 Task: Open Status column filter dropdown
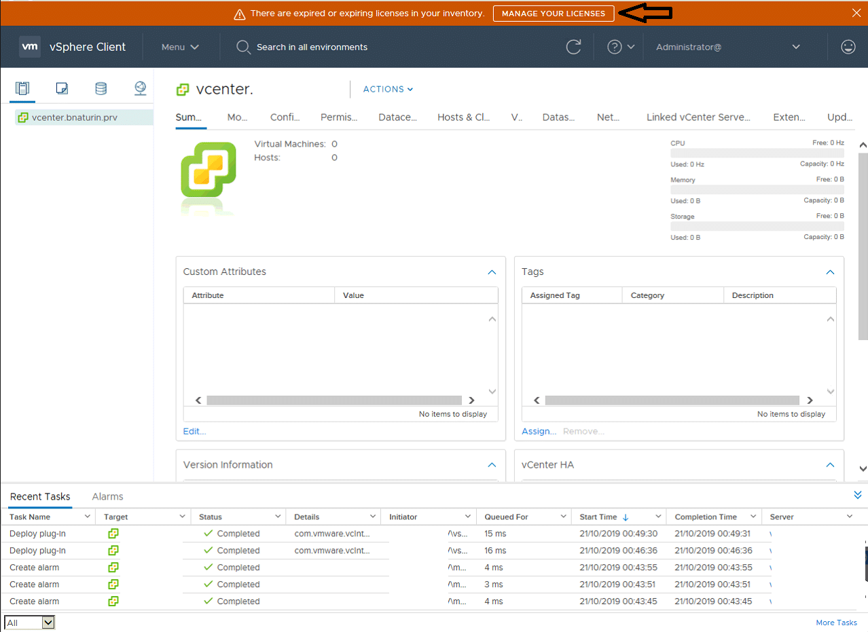(x=277, y=517)
